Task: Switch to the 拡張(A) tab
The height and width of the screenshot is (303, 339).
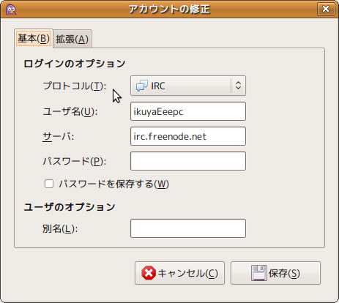Action: click(72, 39)
